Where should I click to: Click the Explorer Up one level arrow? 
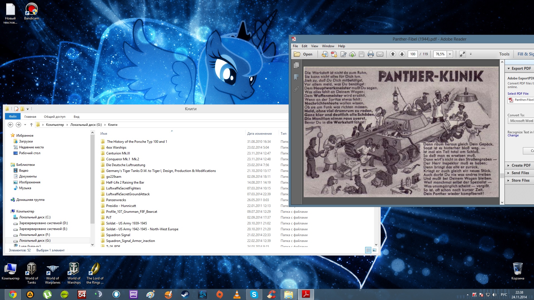tap(31, 125)
